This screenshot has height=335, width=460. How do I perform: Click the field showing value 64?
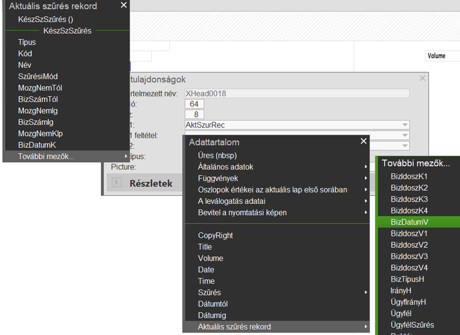click(x=194, y=104)
